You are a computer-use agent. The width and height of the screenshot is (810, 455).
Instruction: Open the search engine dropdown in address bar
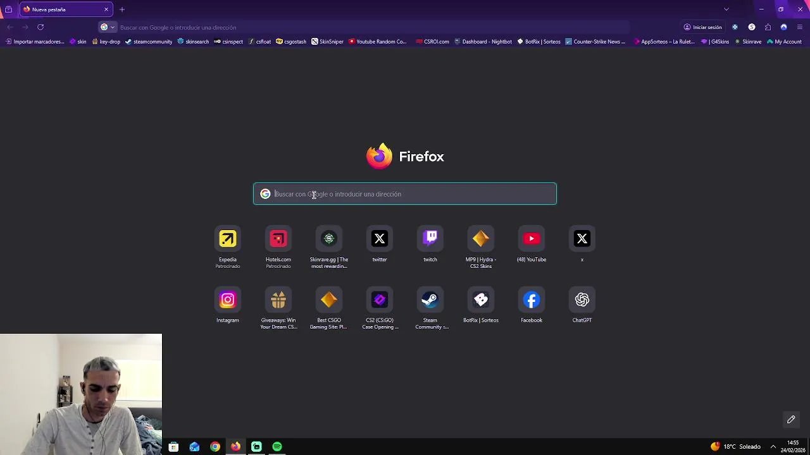coord(108,27)
